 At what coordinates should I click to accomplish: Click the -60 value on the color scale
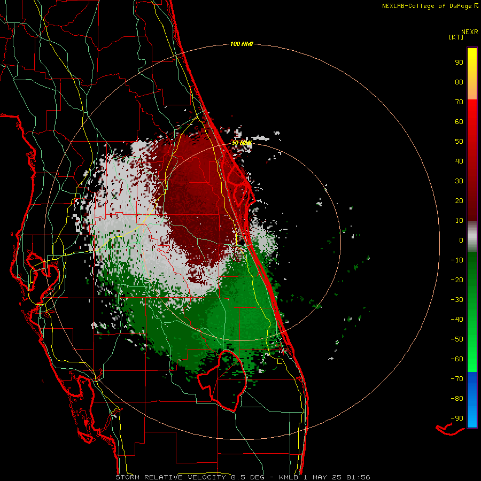[457, 359]
